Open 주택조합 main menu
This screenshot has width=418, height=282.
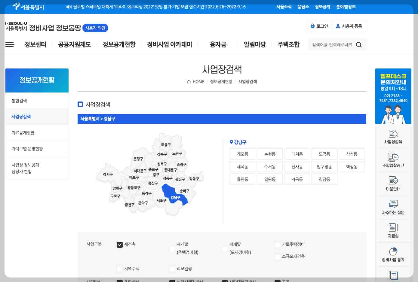click(288, 44)
